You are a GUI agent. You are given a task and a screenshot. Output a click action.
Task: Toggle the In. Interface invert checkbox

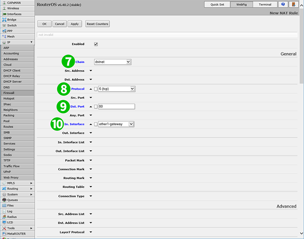coord(96,124)
